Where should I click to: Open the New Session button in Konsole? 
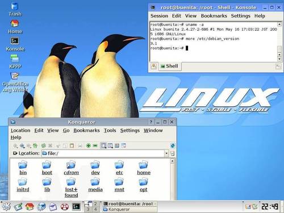(x=154, y=66)
